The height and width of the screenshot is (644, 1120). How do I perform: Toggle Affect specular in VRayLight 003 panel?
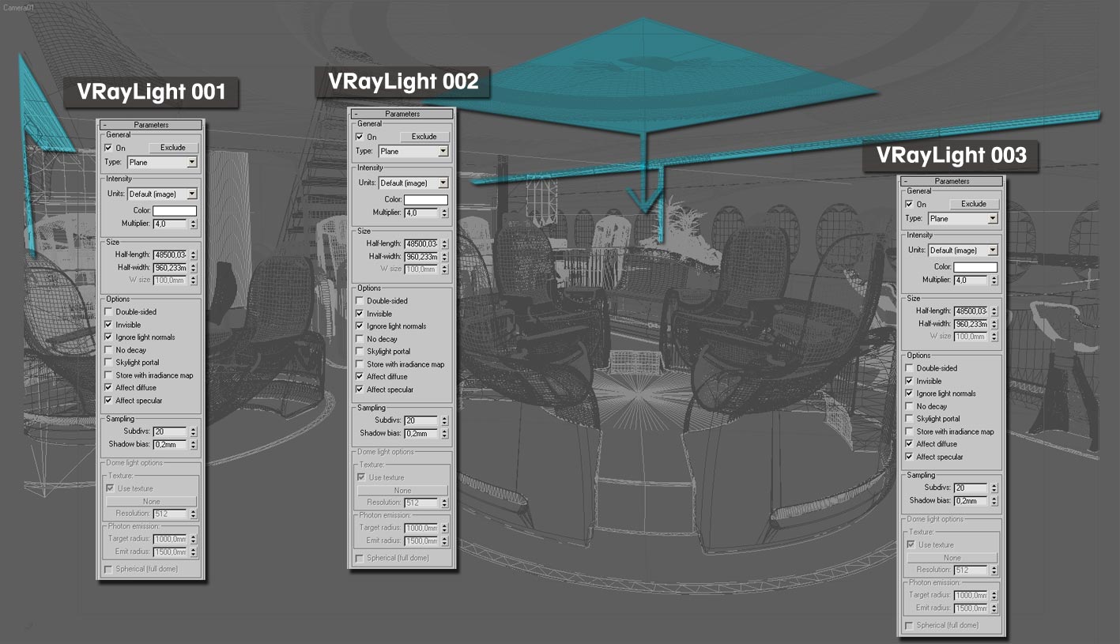point(910,457)
